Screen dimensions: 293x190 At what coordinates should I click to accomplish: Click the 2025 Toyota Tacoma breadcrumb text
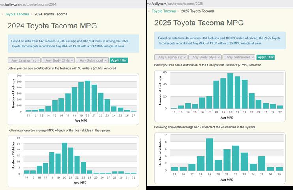point(197,11)
